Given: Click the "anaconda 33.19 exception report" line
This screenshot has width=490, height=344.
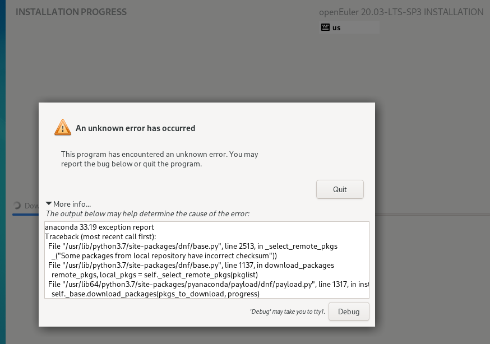Looking at the screenshot, I should tap(99, 227).
